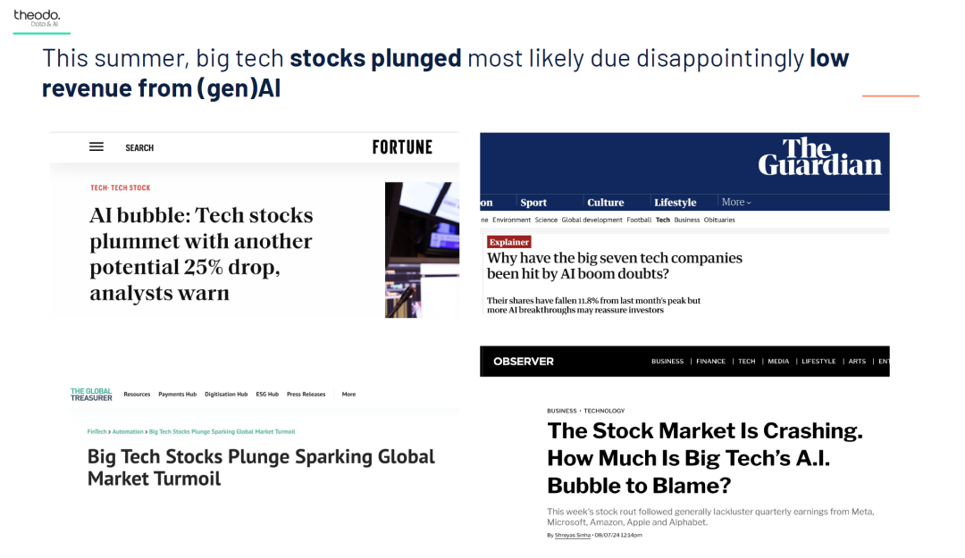Screen dimensions: 965x558
Task: Open AI bubble Tech stocks headline
Action: pyautogui.click(x=201, y=254)
